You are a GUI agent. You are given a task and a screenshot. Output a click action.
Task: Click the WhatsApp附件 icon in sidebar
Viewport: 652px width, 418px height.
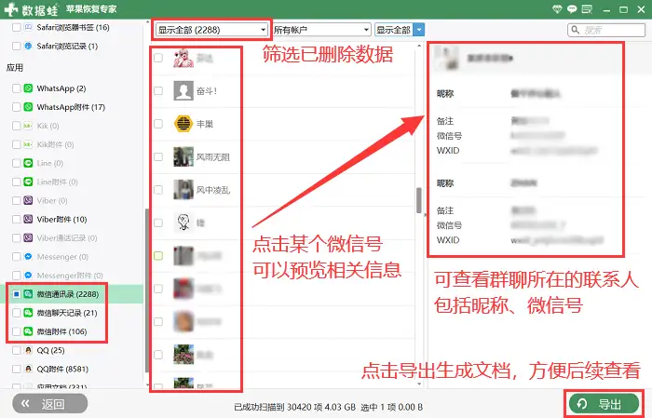click(x=28, y=107)
